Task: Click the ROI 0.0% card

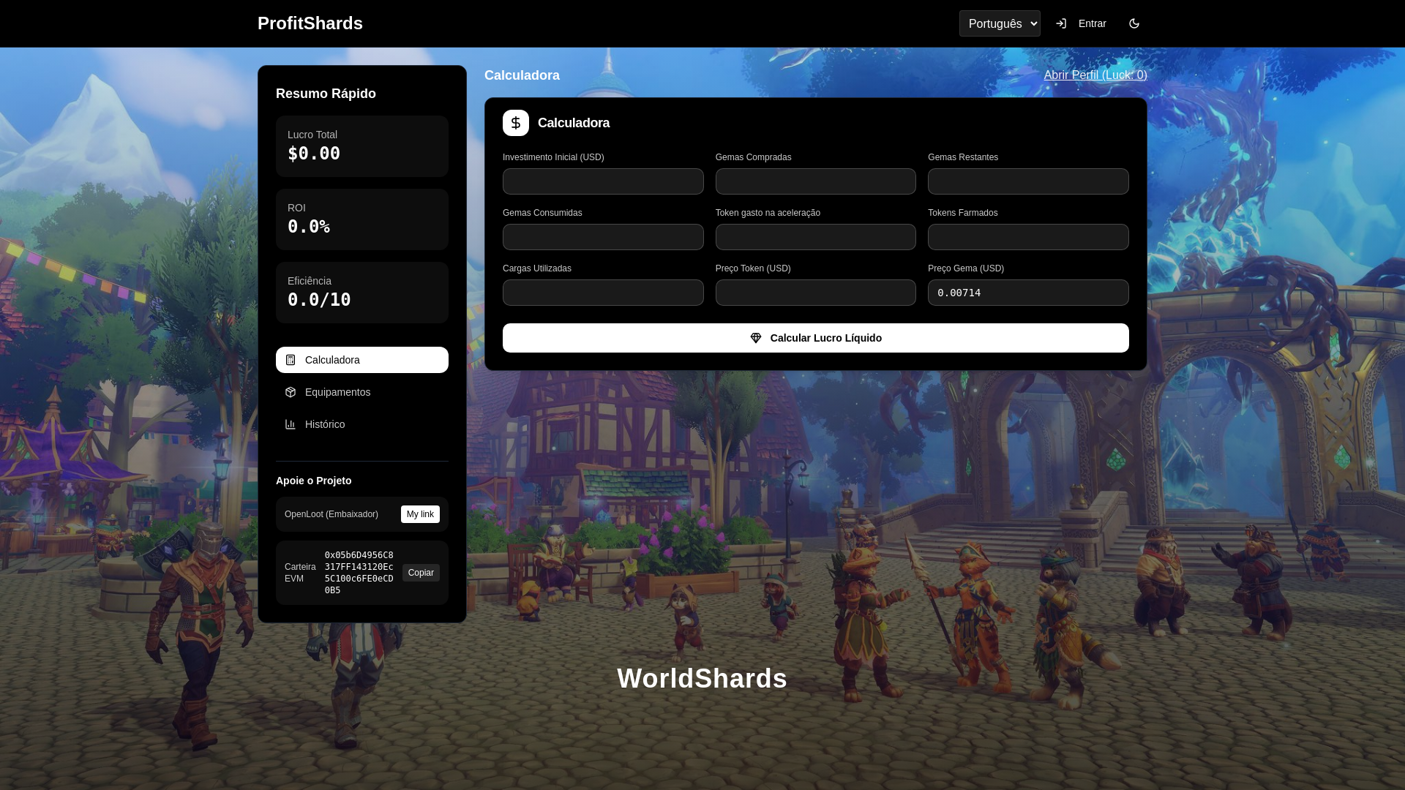Action: [362, 219]
